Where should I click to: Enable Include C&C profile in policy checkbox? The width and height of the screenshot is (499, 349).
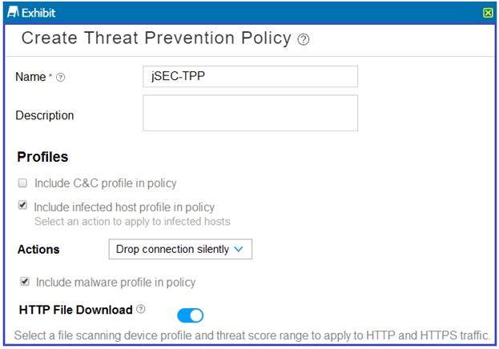[22, 183]
